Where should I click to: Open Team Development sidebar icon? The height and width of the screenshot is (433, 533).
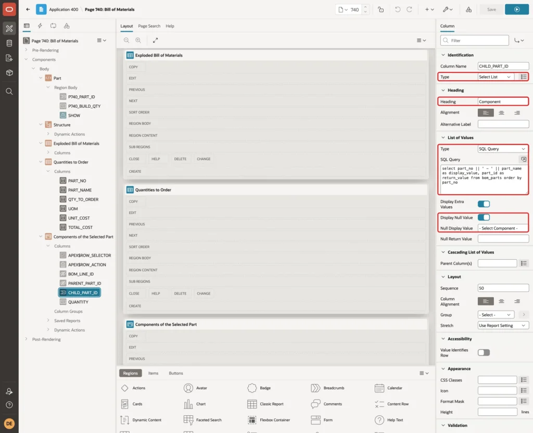click(x=9, y=58)
